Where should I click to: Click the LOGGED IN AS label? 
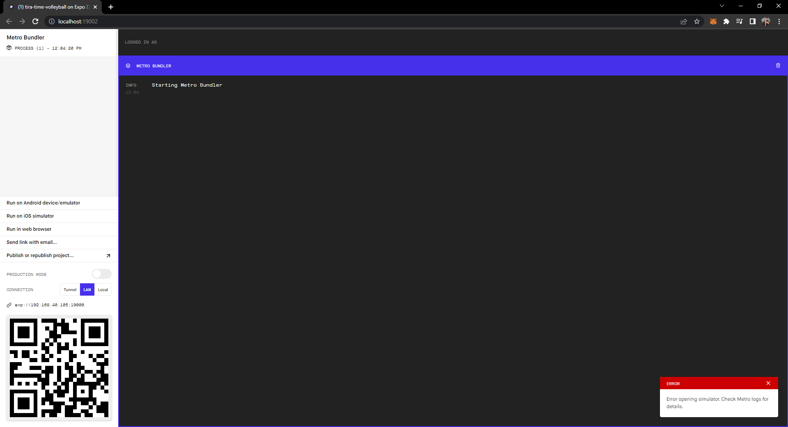point(141,42)
